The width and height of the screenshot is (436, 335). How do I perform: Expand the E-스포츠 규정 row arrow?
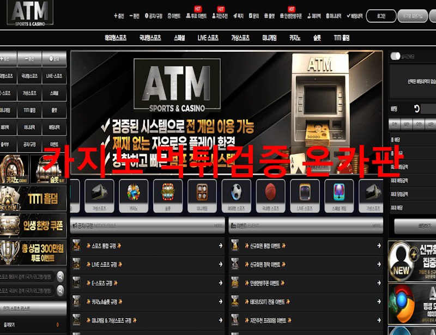click(221, 283)
